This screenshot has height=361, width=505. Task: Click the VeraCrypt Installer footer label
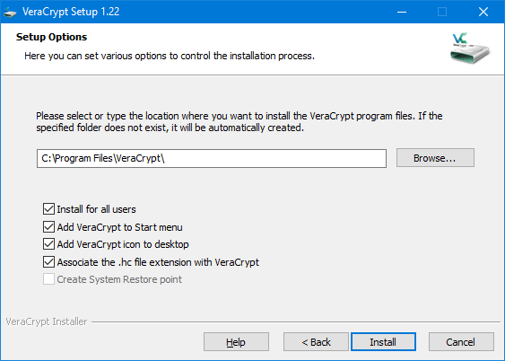click(x=47, y=321)
